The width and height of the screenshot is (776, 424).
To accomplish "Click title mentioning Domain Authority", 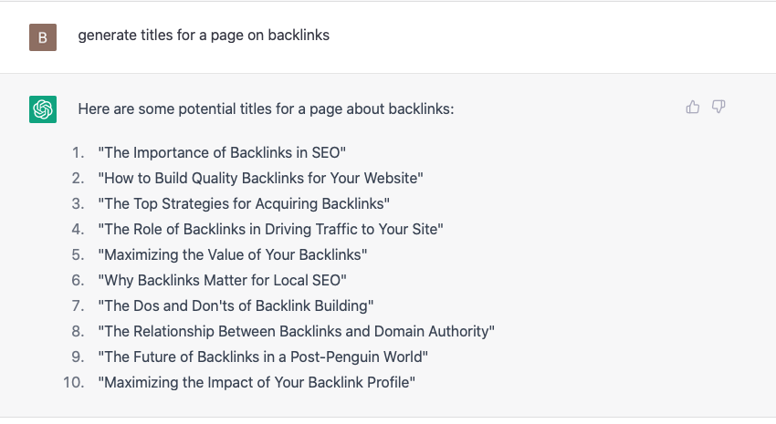I will [296, 332].
